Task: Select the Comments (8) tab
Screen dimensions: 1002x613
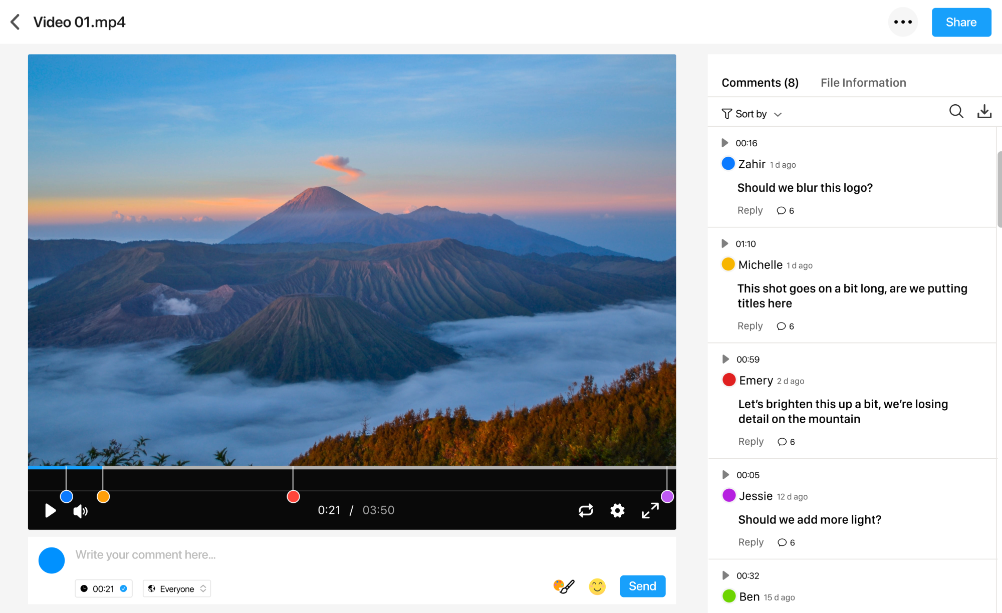Action: point(760,83)
